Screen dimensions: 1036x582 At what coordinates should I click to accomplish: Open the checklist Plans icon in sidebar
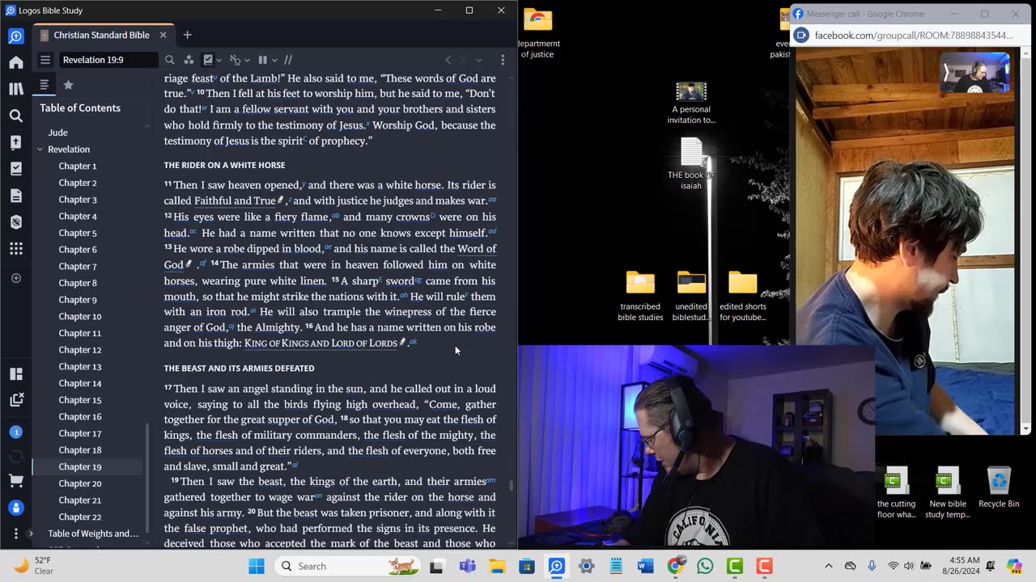[x=15, y=169]
